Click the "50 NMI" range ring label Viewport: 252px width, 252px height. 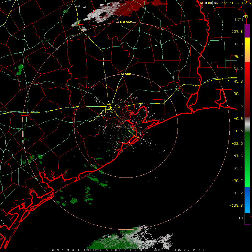126,74
